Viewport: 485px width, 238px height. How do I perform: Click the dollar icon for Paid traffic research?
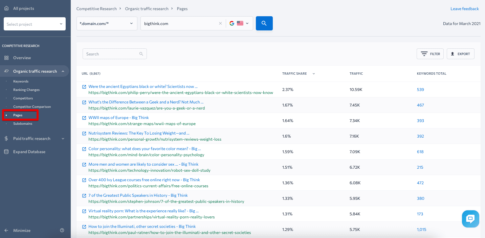[x=6, y=139]
